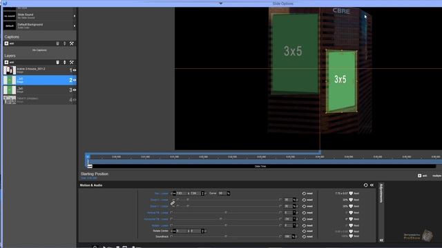The image size is (442, 248).
Task: Toggle visibility eye of layer 3
Action: click(75, 90)
